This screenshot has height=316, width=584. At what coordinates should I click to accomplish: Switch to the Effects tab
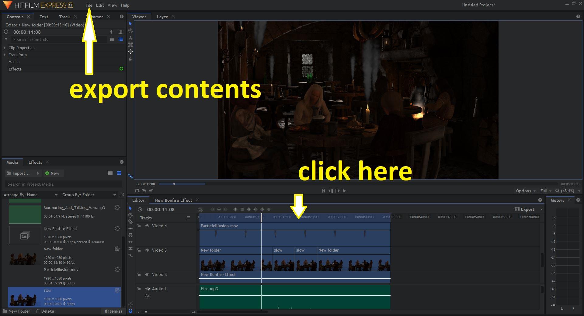35,162
